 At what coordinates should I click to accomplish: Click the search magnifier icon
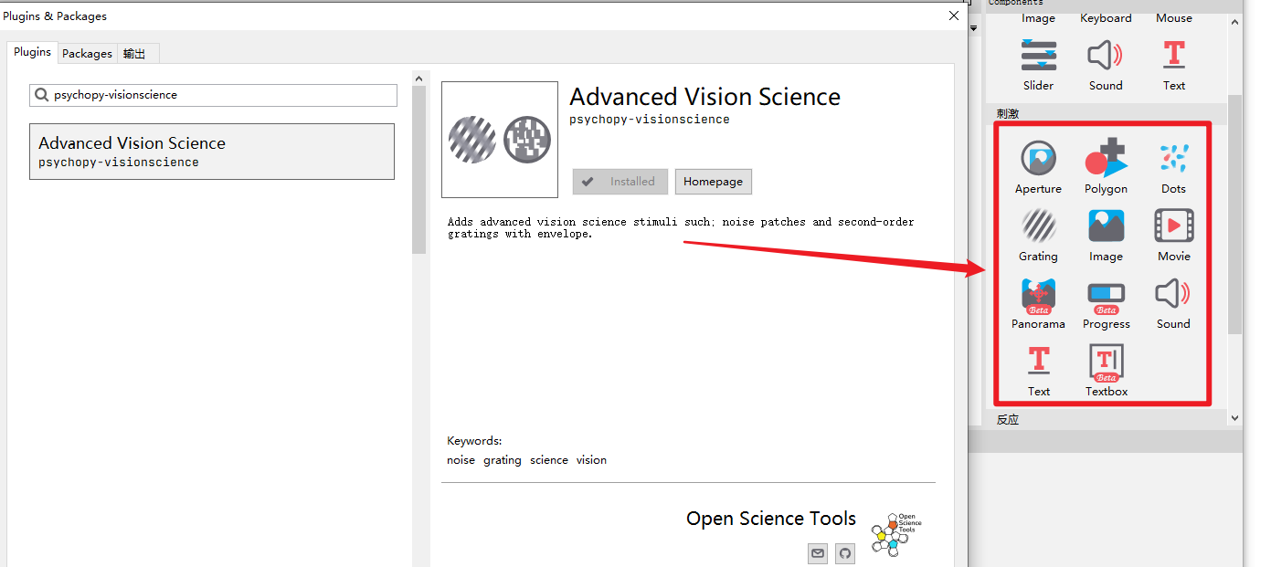(42, 95)
